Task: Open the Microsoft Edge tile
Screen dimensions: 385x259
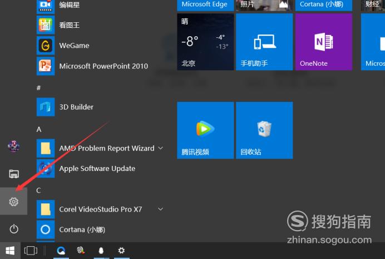Action: click(x=205, y=6)
